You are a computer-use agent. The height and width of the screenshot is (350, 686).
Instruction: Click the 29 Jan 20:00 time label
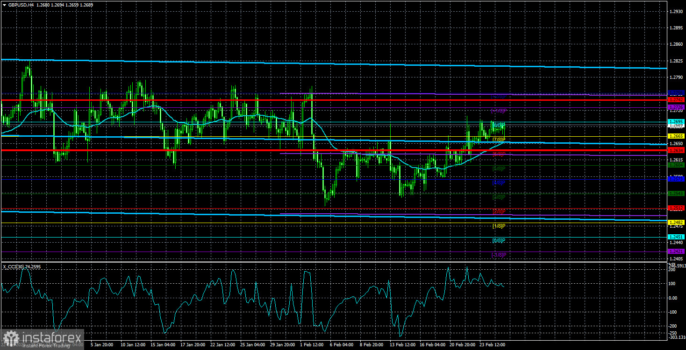283,345
